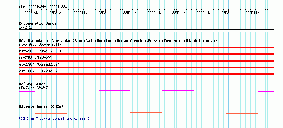The image size is (283, 128).
Task: Click the magenta ADCK3 RefSeq gene line
Action: (x=146, y=91)
